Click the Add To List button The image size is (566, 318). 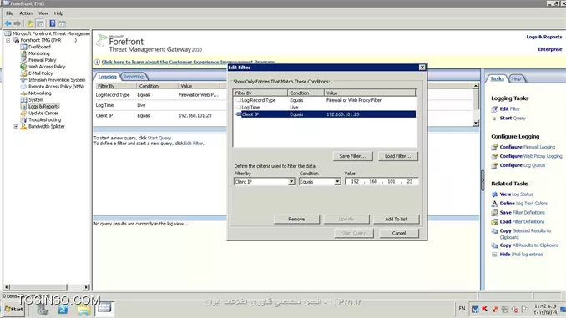[396, 220]
